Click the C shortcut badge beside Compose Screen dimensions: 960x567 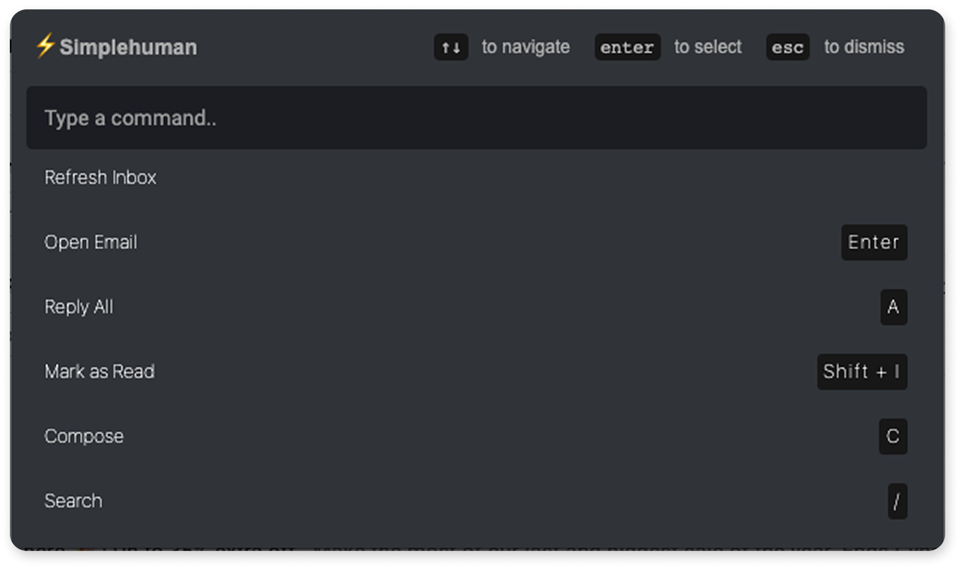(893, 436)
